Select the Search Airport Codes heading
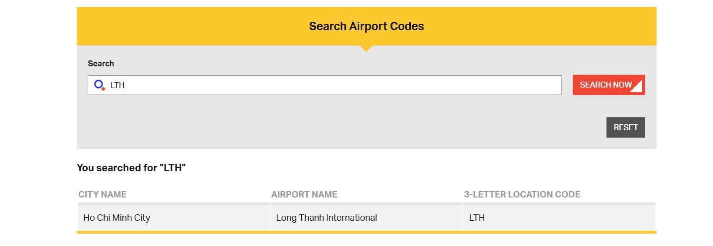 click(366, 26)
